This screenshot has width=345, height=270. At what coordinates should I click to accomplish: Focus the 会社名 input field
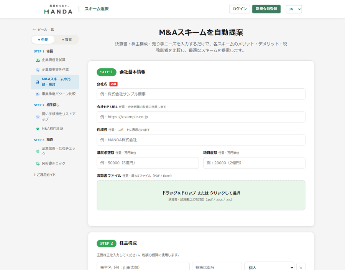point(201,94)
